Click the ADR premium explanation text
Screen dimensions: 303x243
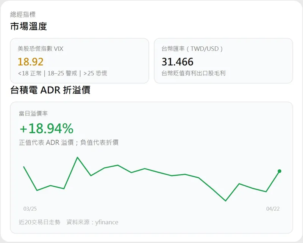click(69, 142)
